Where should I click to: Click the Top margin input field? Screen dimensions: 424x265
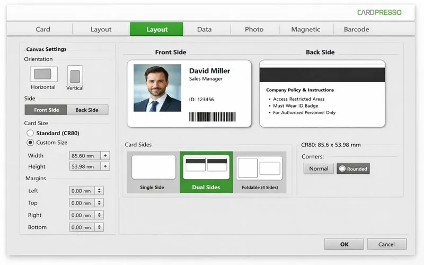click(82, 203)
